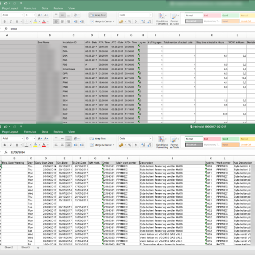This screenshot has height=255, width=255.
Task: Toggle Bold in the upper workbook ribbon
Action: (4, 21)
